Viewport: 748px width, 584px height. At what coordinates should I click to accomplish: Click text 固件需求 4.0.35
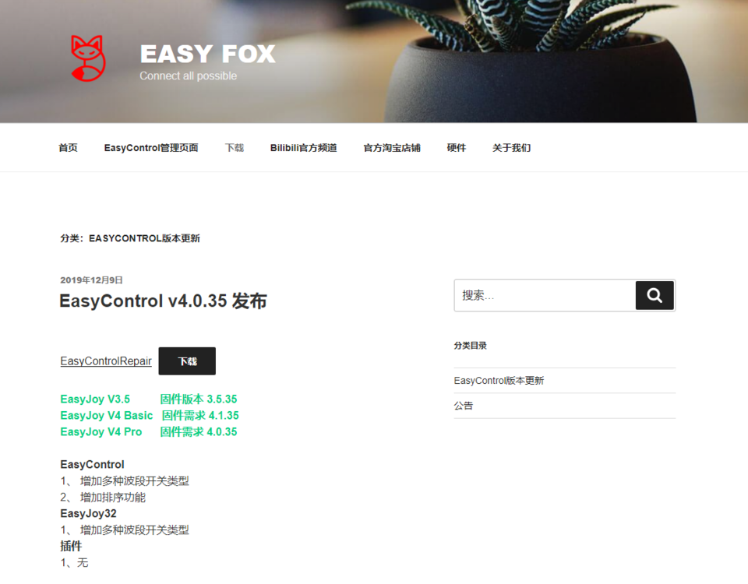coord(199,432)
